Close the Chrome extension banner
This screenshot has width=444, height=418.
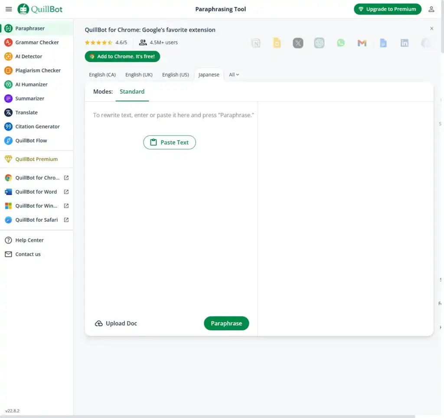431,28
